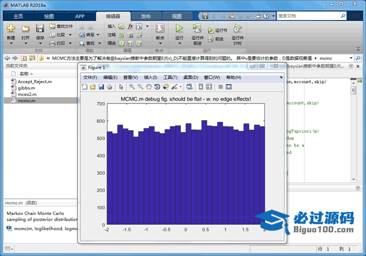Click the 名称 column header
The image size is (366, 256).
(24, 74)
